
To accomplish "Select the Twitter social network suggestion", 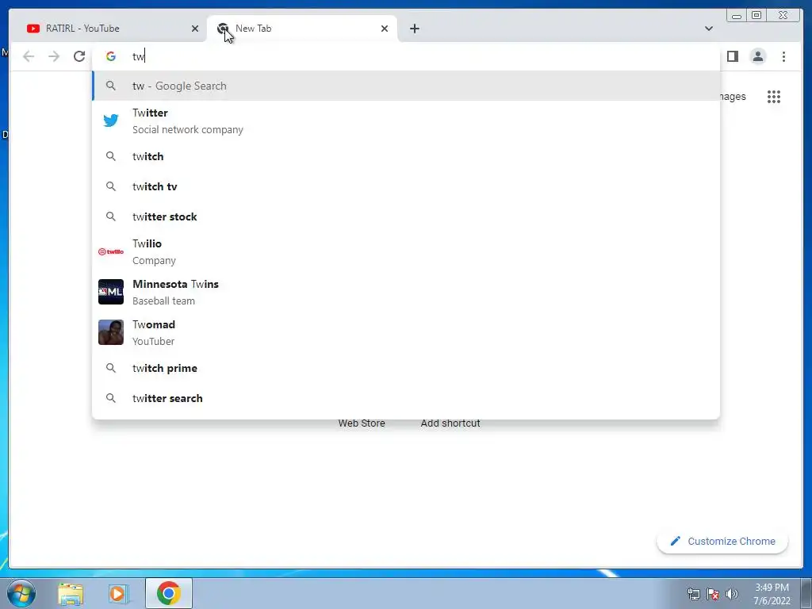I will [x=406, y=121].
